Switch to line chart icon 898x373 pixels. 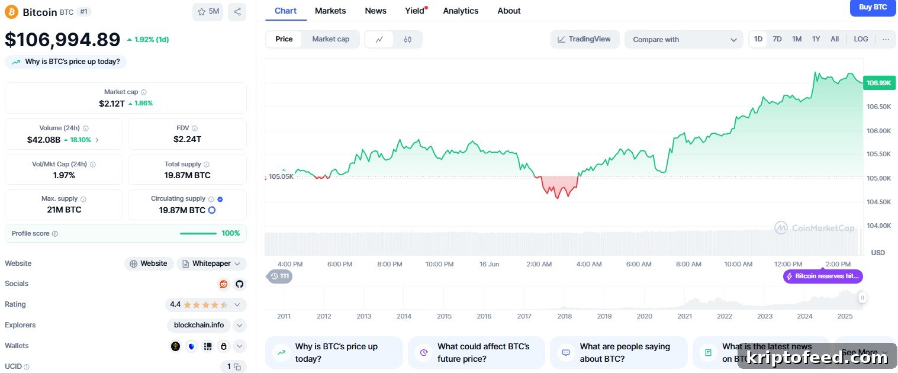[379, 40]
